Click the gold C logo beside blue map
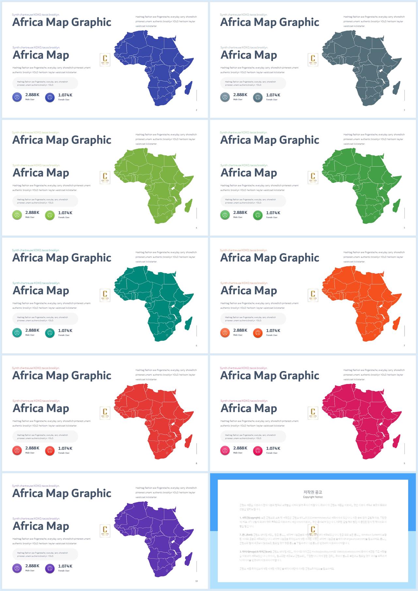Image resolution: width=418 pixels, height=591 pixels. (x=105, y=60)
